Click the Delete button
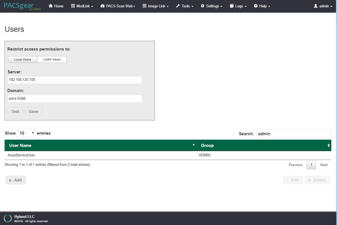 (x=318, y=180)
